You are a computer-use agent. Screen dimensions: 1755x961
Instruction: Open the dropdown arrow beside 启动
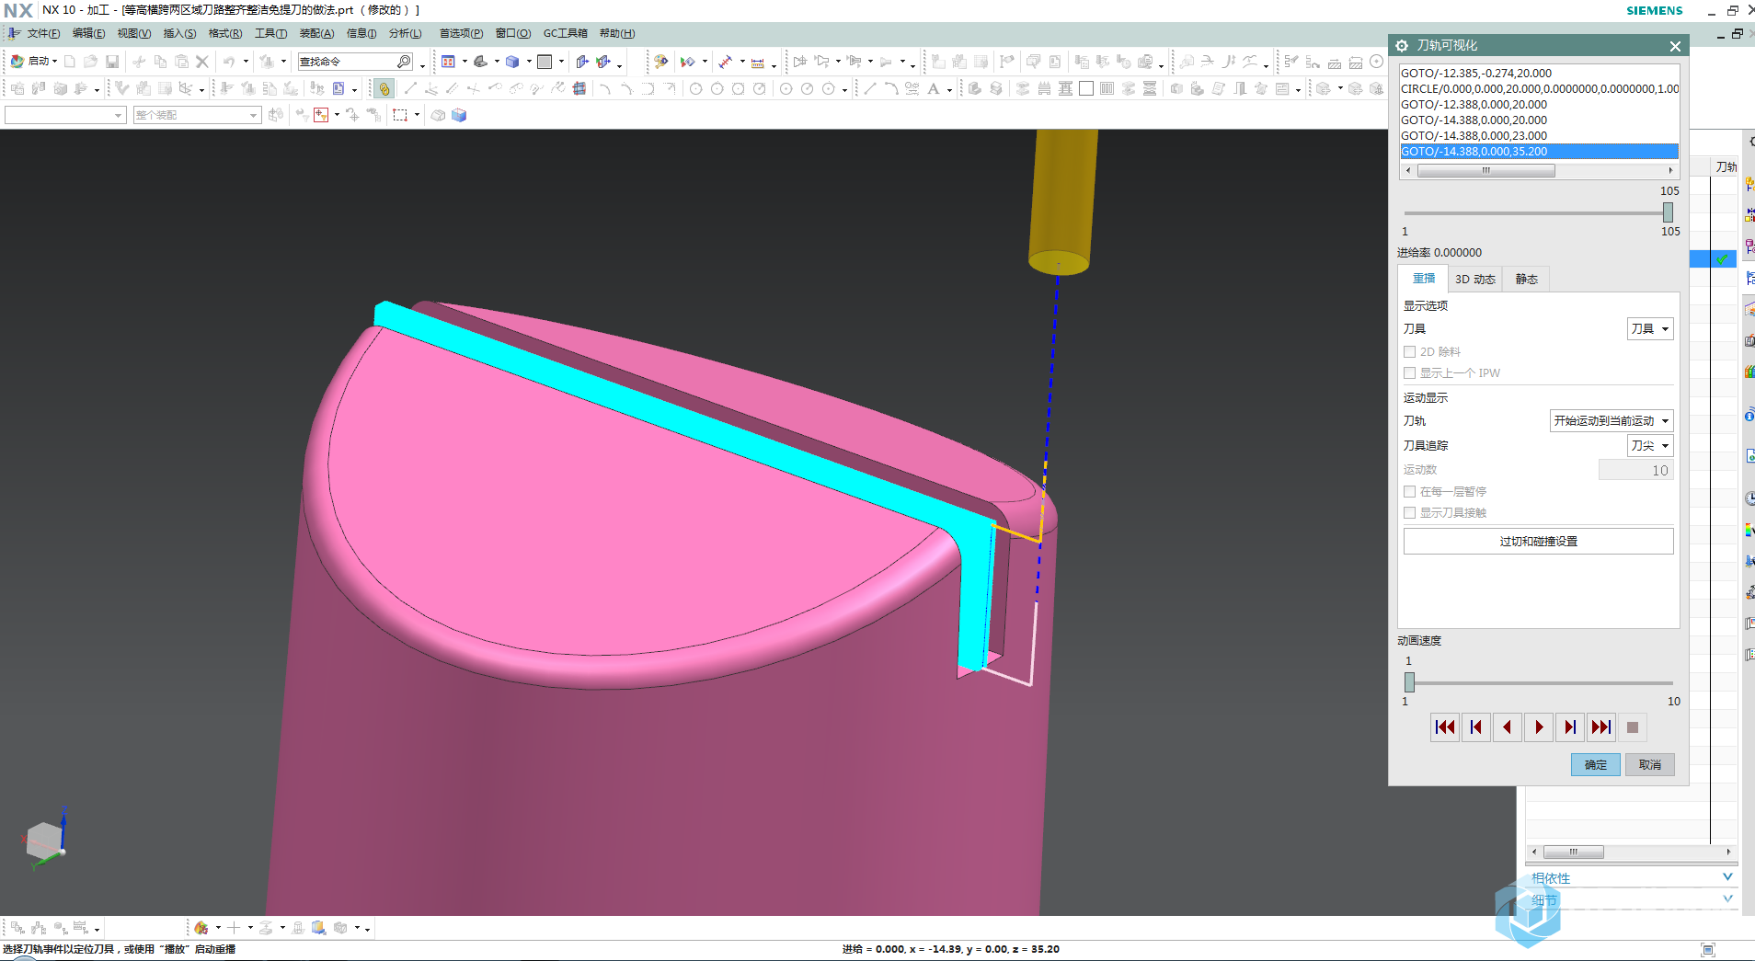54,62
